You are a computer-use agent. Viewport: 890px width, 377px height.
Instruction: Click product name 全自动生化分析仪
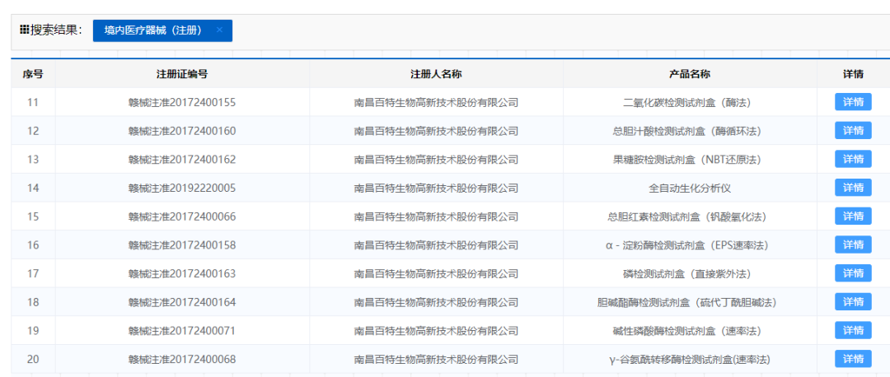click(x=690, y=188)
